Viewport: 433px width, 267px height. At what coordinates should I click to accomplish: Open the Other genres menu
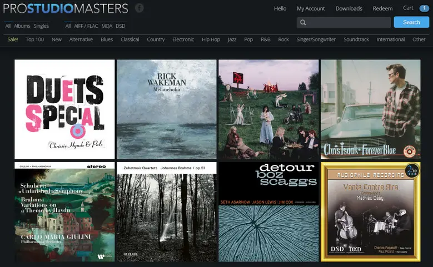click(x=419, y=39)
